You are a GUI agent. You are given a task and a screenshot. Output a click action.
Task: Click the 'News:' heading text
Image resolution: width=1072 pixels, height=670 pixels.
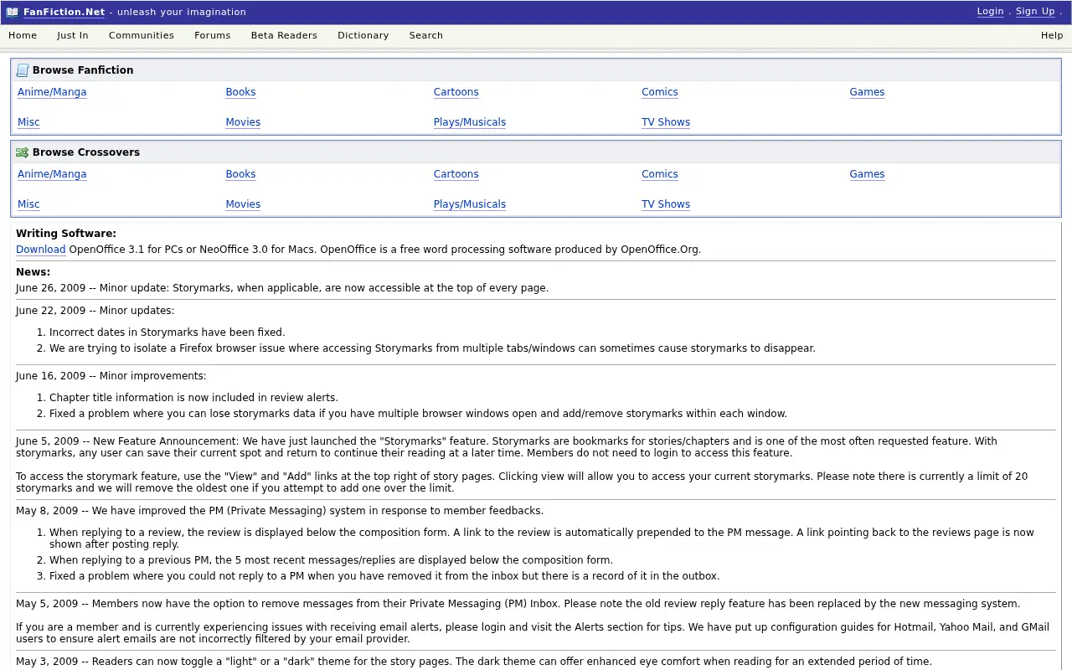33,272
